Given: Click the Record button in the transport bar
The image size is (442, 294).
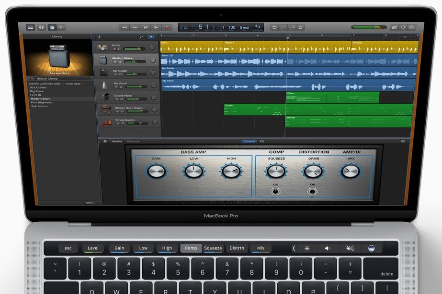Looking at the screenshot, I should (x=167, y=28).
